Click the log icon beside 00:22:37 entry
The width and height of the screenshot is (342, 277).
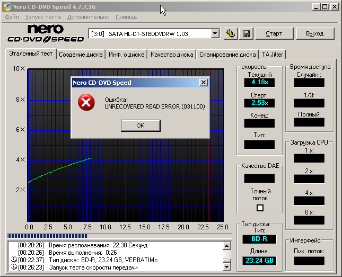(14, 260)
